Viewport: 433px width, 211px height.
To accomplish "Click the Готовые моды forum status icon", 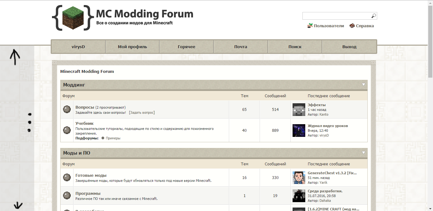I will tap(67, 177).
